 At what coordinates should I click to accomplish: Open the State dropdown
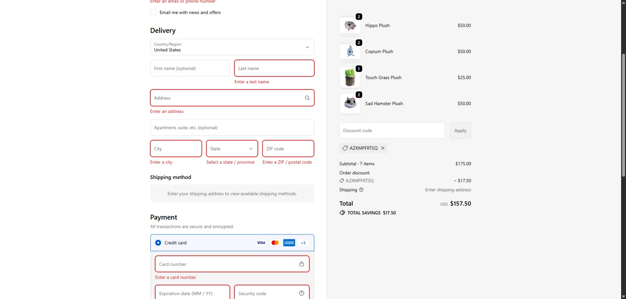232,149
